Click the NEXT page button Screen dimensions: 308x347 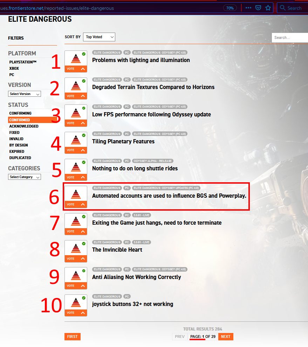click(226, 336)
